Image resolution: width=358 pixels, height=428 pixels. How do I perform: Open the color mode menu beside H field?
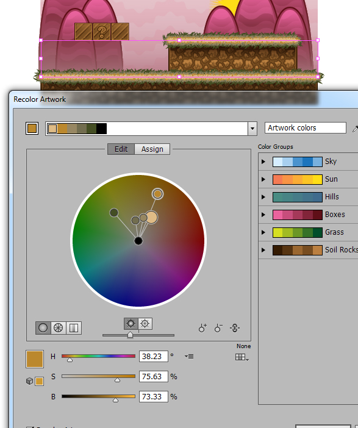(x=189, y=356)
